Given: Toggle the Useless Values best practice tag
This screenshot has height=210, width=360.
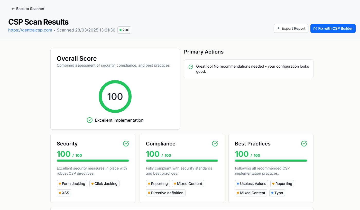Looking at the screenshot, I should click(x=251, y=184).
